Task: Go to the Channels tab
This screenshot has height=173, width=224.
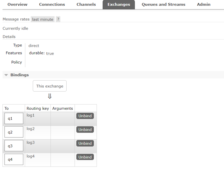Action: tap(86, 4)
